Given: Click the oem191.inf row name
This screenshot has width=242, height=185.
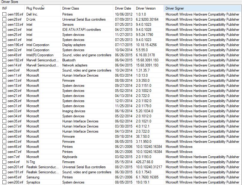Looking at the screenshot, I should 15,172.
